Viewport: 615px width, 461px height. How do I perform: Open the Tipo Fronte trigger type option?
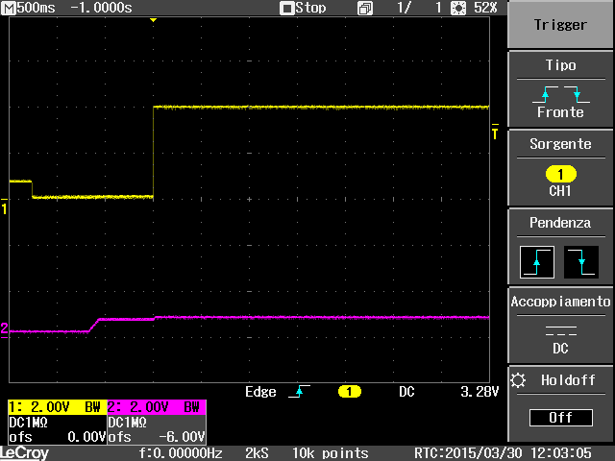560,89
